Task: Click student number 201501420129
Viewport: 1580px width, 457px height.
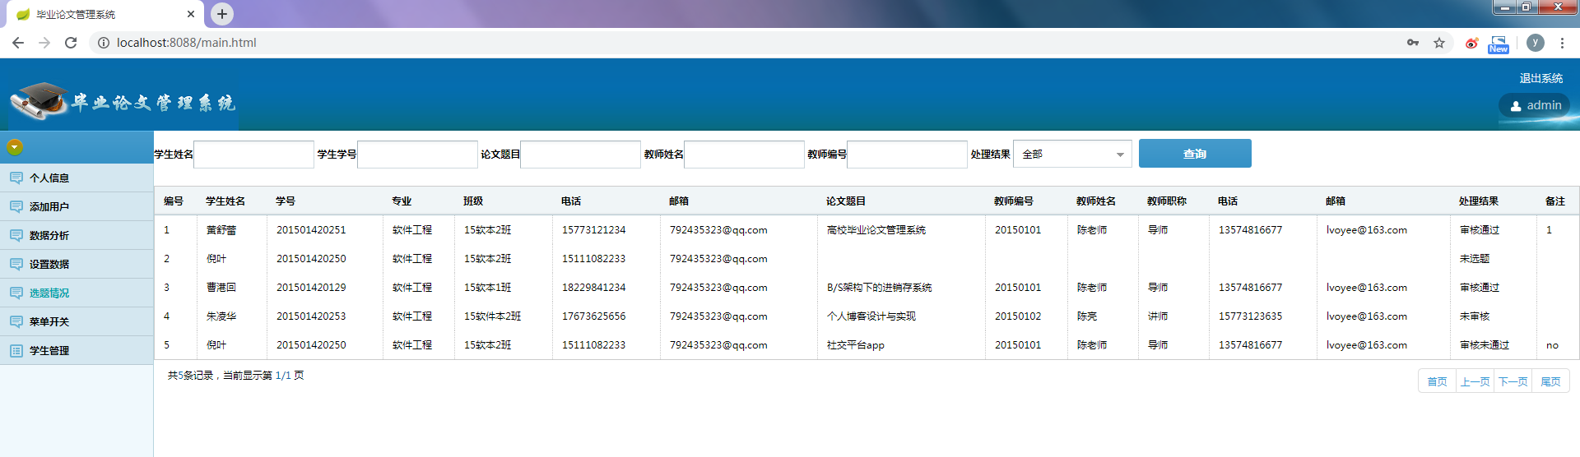Action: (311, 288)
